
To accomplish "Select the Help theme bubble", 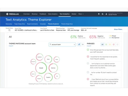I will pyautogui.click(x=57, y=76).
